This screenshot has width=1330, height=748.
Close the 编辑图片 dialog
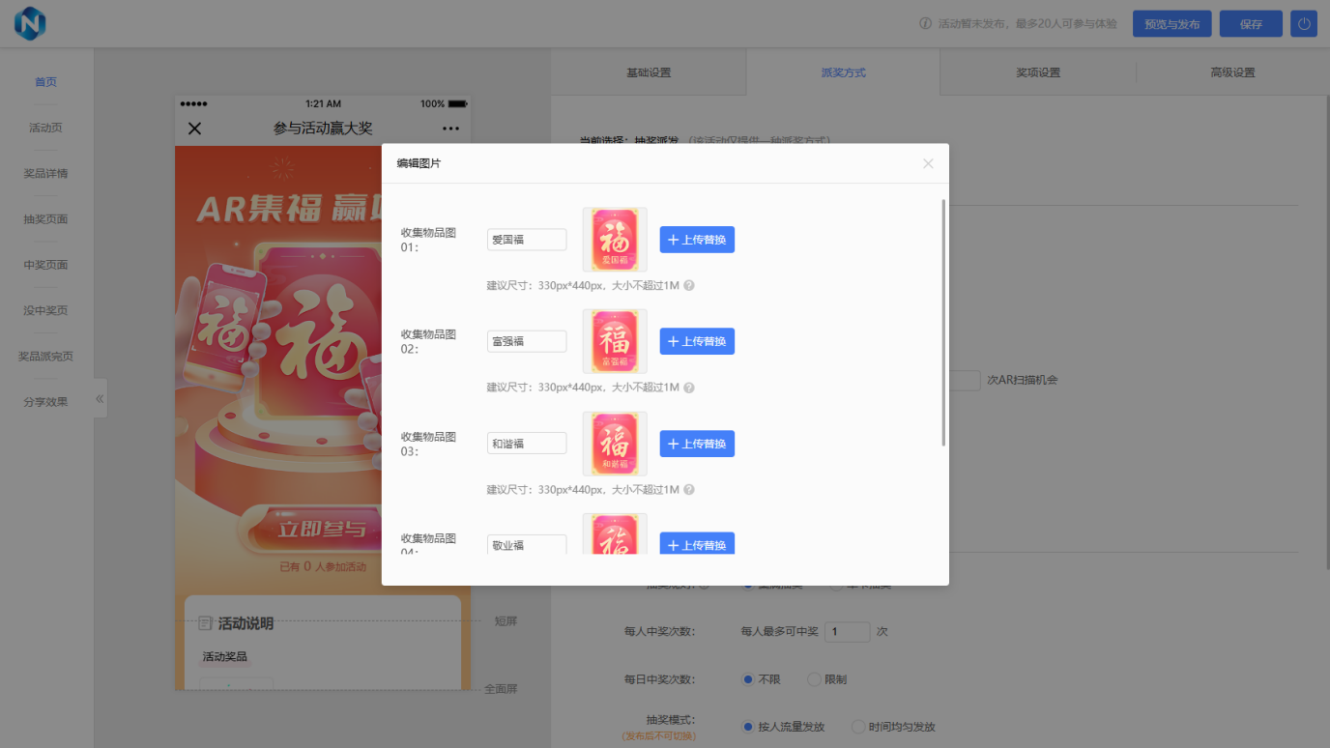point(927,162)
